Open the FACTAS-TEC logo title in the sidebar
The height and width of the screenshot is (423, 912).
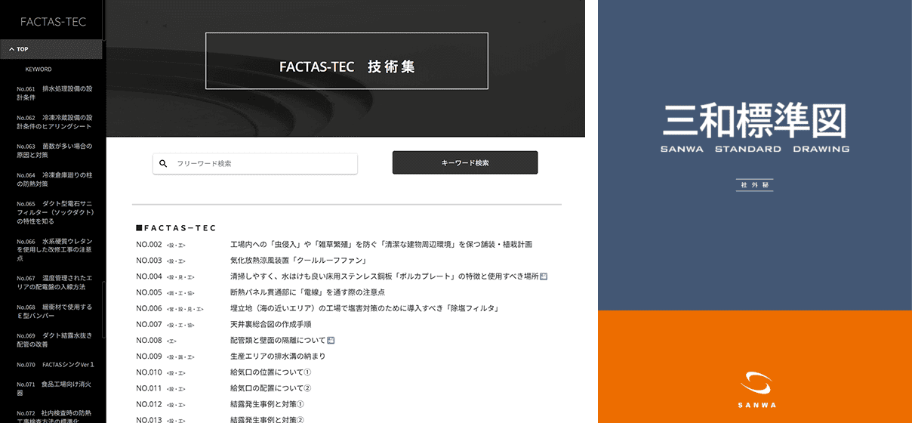tap(53, 21)
